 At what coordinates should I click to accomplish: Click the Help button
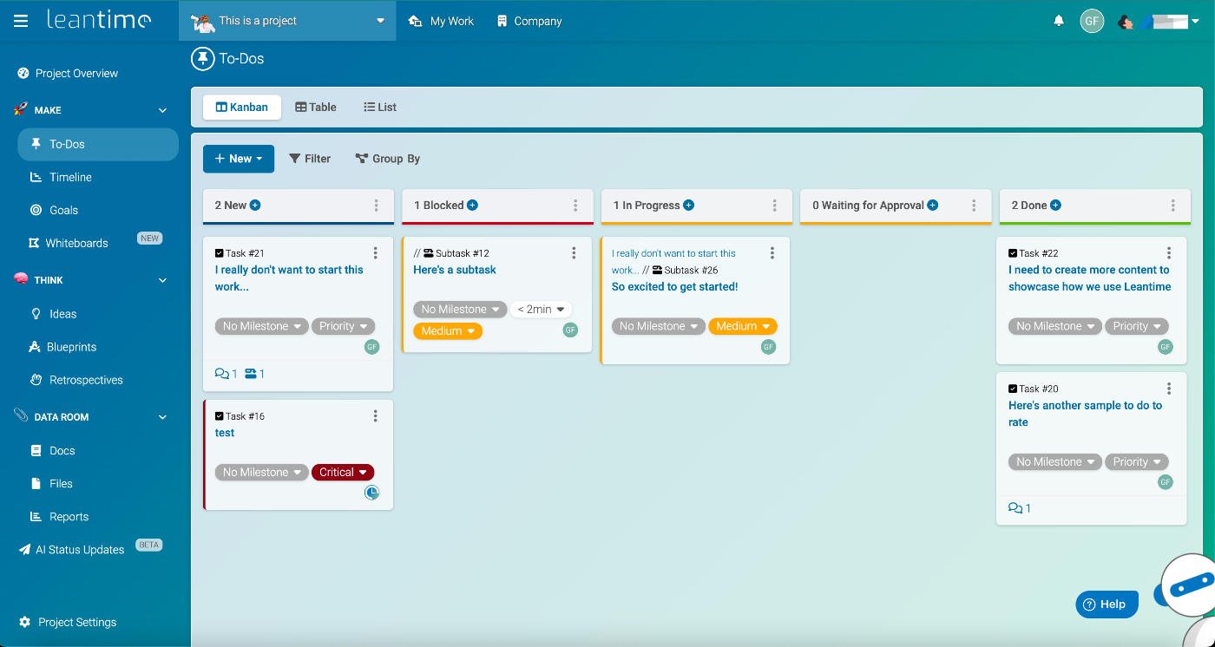click(1106, 604)
